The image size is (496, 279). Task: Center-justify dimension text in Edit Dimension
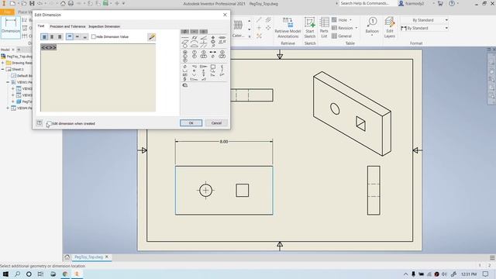[52, 37]
